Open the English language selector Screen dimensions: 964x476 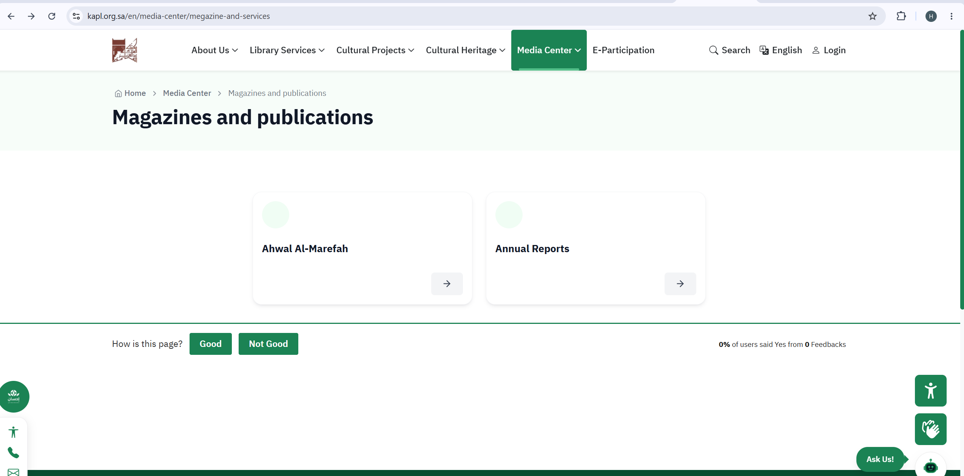pos(780,50)
